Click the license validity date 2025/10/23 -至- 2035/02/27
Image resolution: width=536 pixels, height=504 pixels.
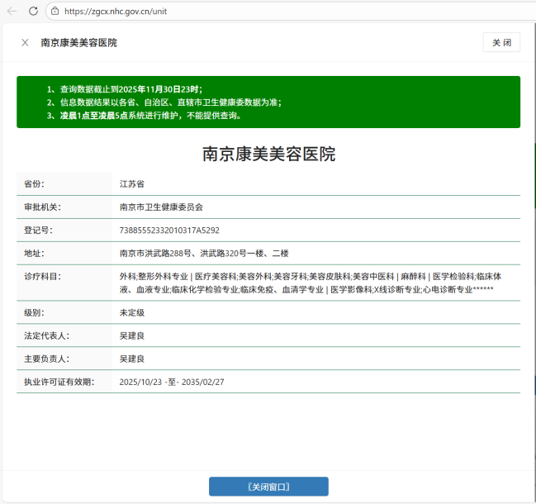pos(172,382)
